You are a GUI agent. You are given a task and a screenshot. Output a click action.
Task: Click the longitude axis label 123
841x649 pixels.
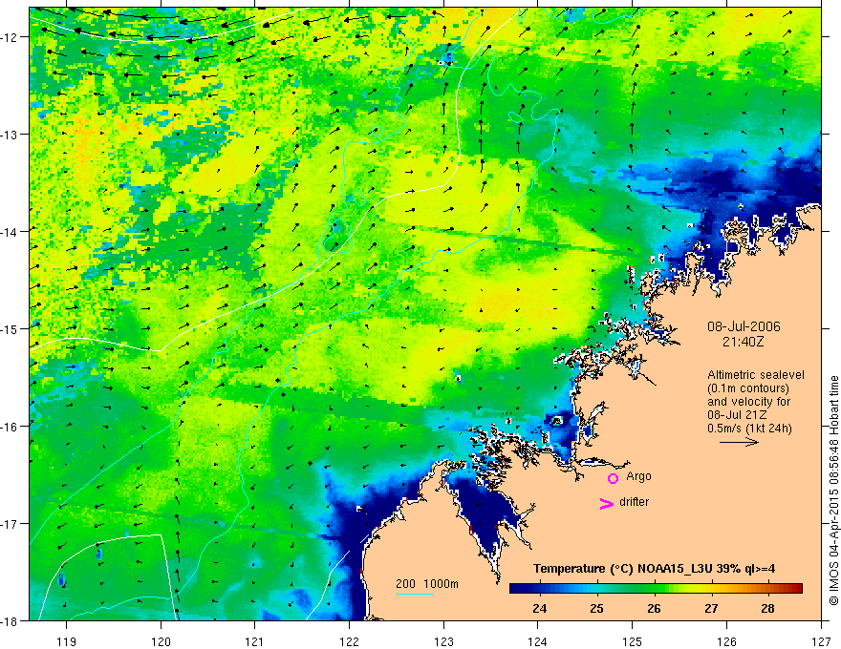(443, 641)
